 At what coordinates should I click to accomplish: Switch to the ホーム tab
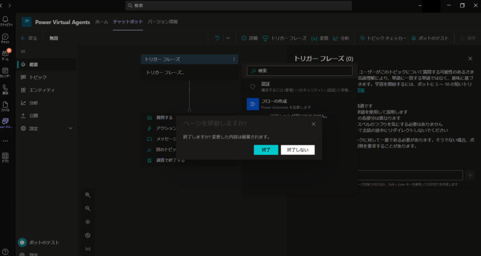pos(101,22)
